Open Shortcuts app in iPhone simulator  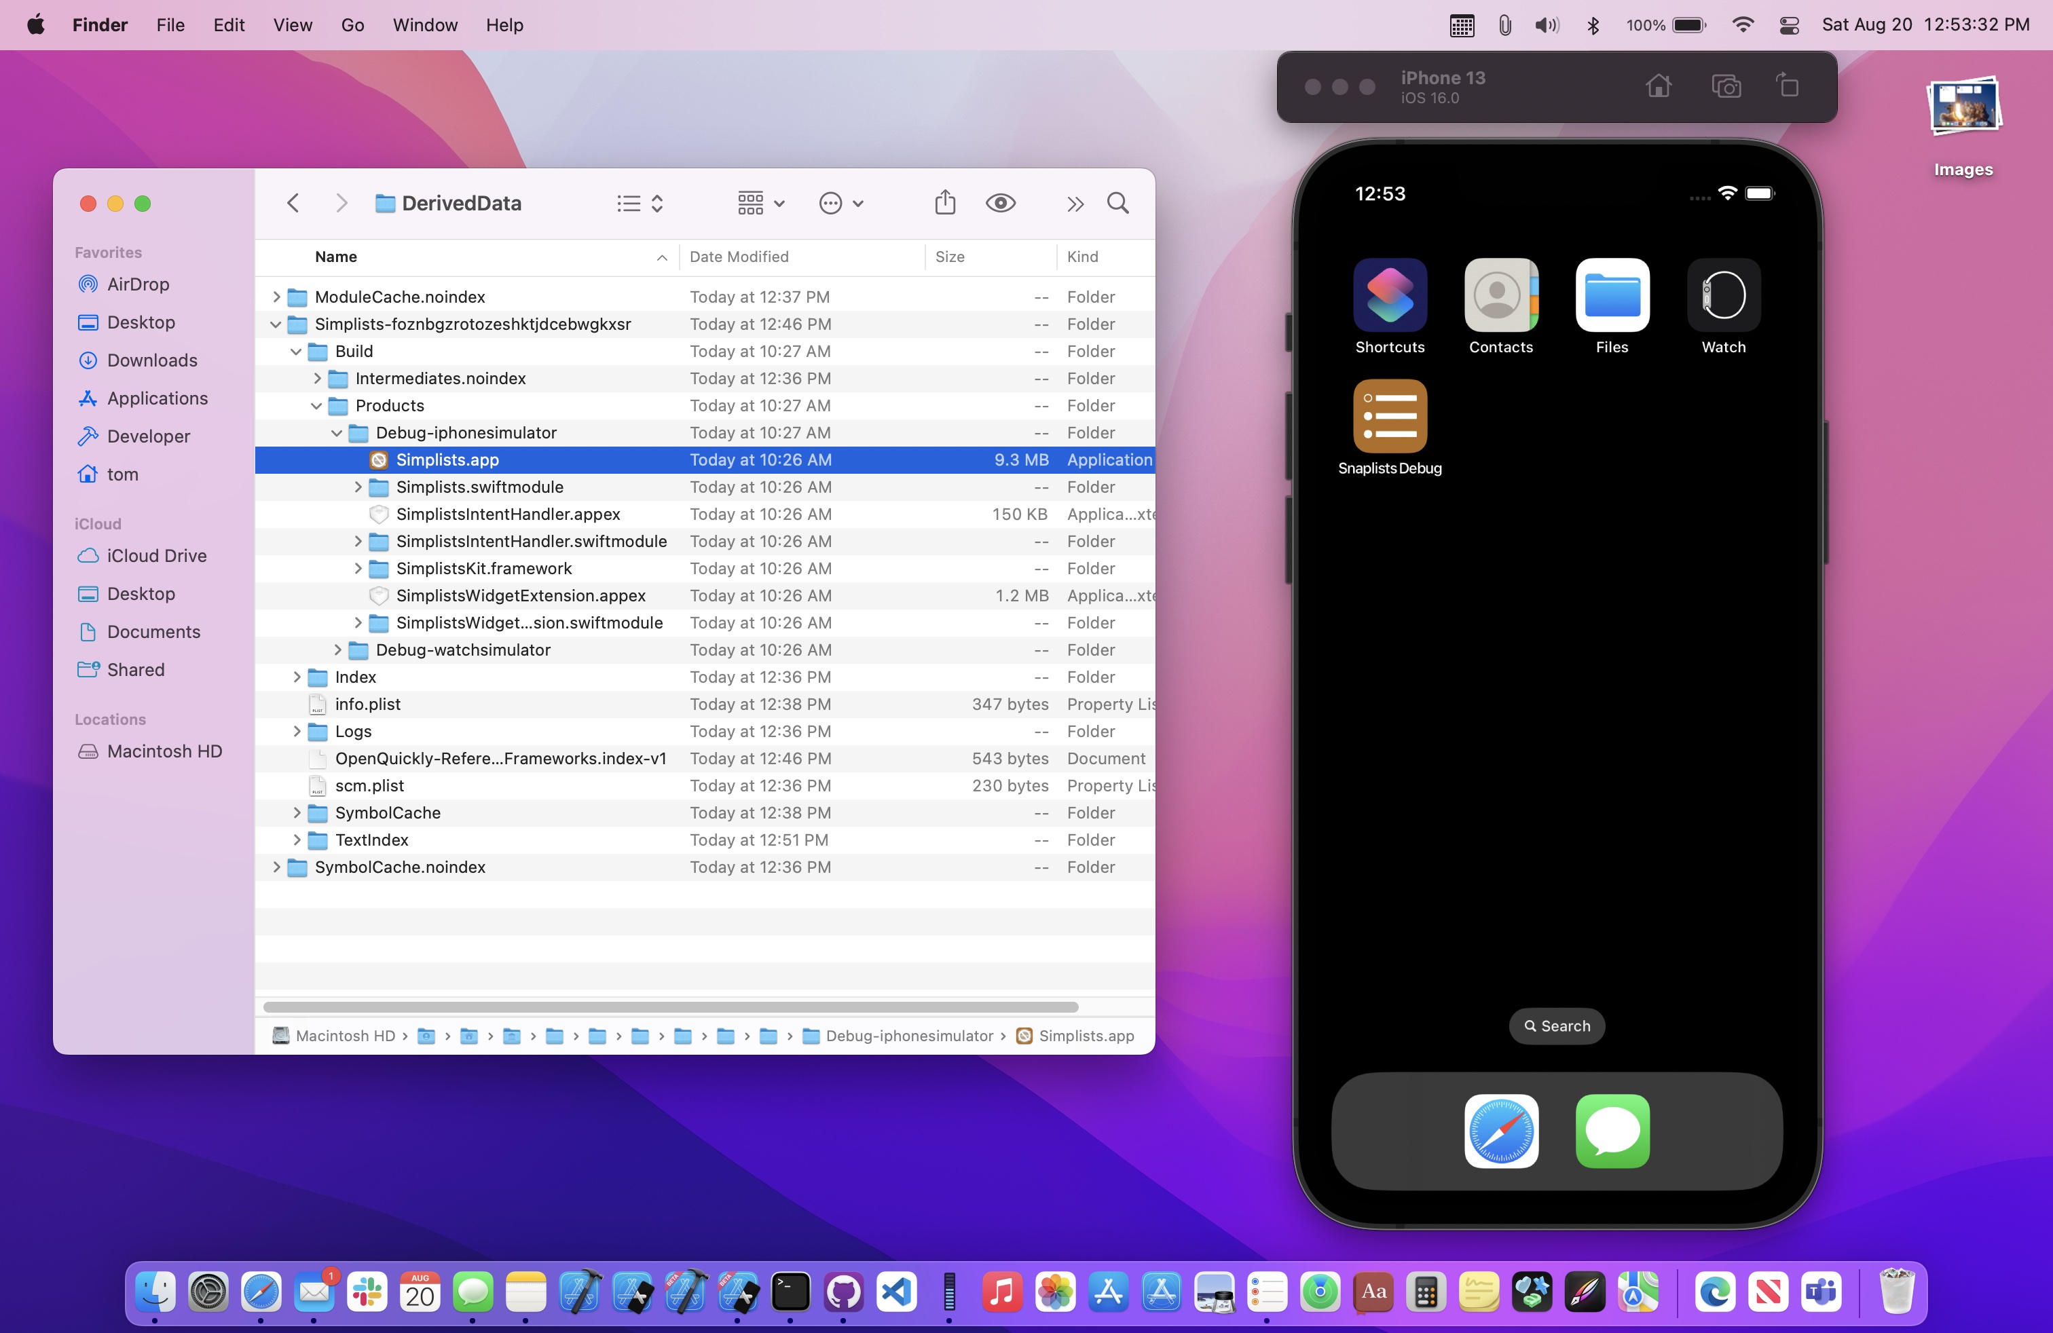coord(1390,295)
